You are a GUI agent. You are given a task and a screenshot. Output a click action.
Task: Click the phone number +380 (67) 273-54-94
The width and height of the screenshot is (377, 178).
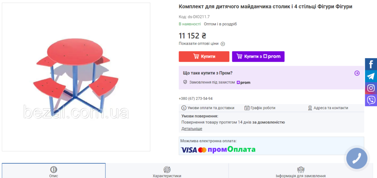point(195,99)
